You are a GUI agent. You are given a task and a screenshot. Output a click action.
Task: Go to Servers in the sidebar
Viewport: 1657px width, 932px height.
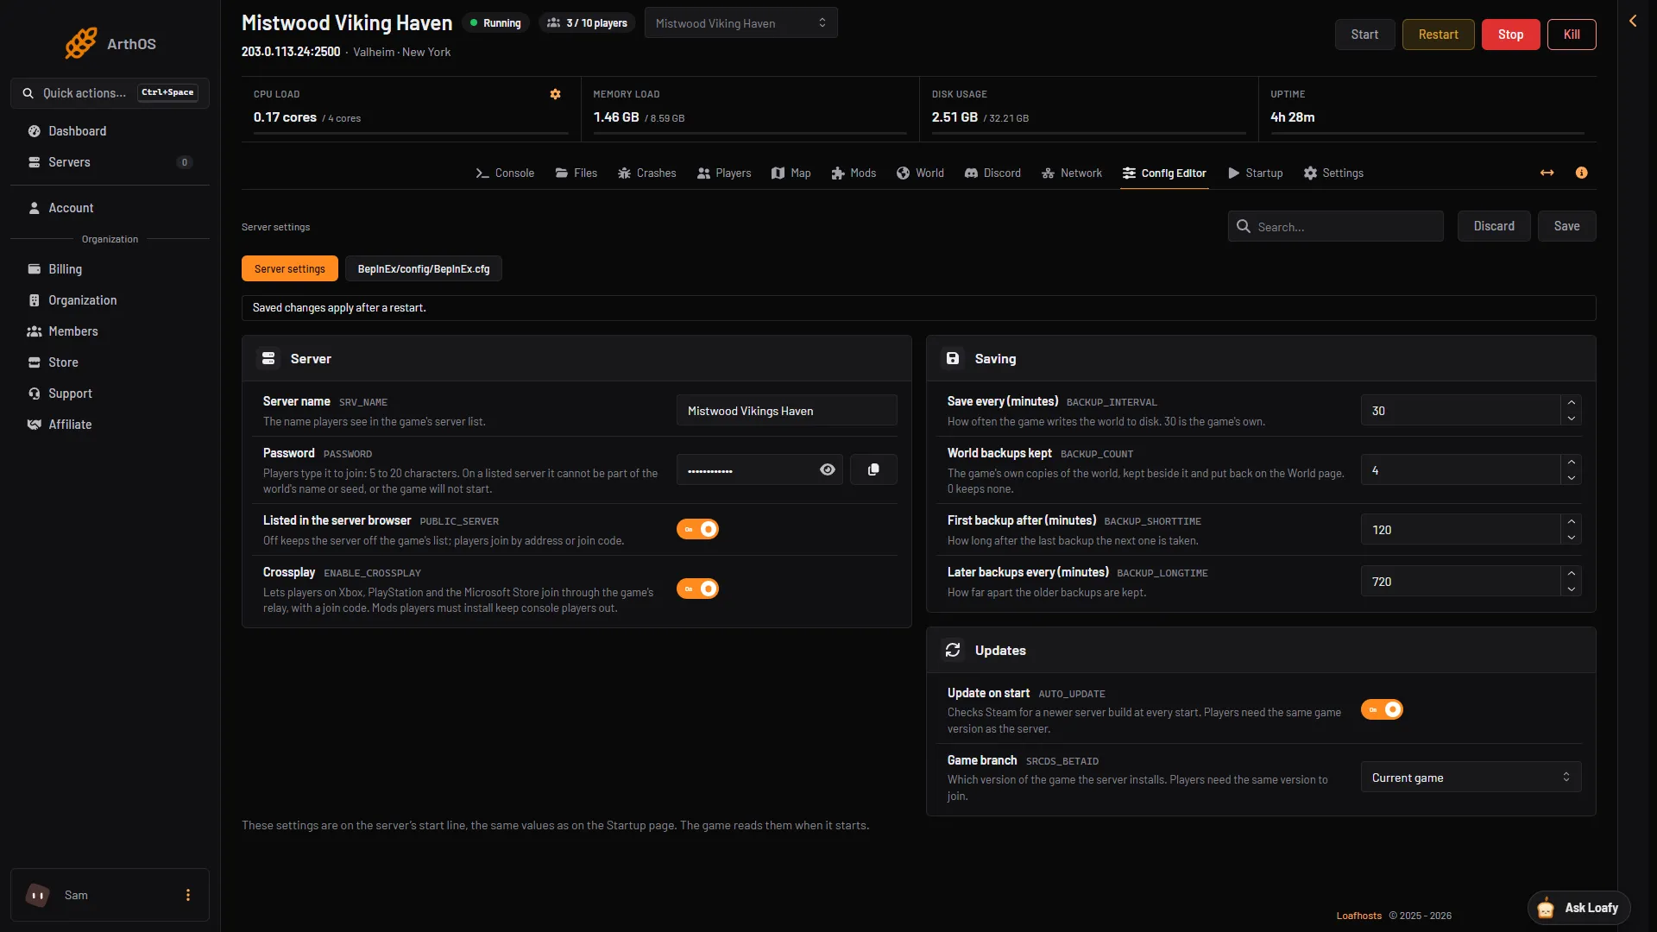110,162
